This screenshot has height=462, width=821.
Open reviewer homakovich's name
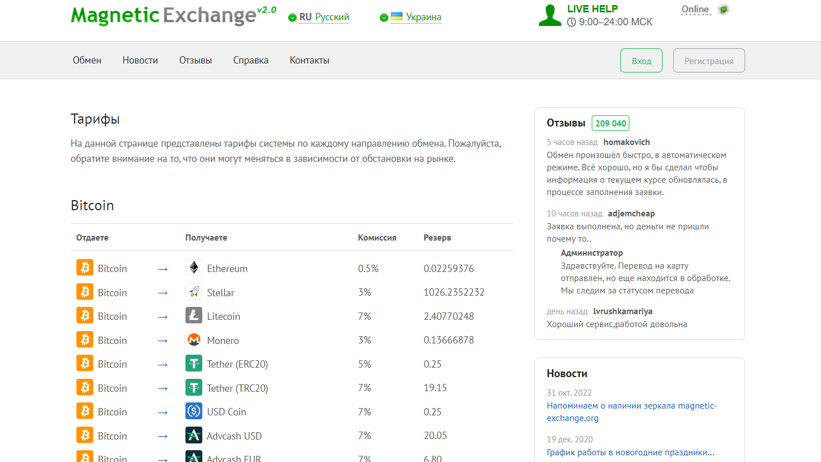[x=627, y=142]
